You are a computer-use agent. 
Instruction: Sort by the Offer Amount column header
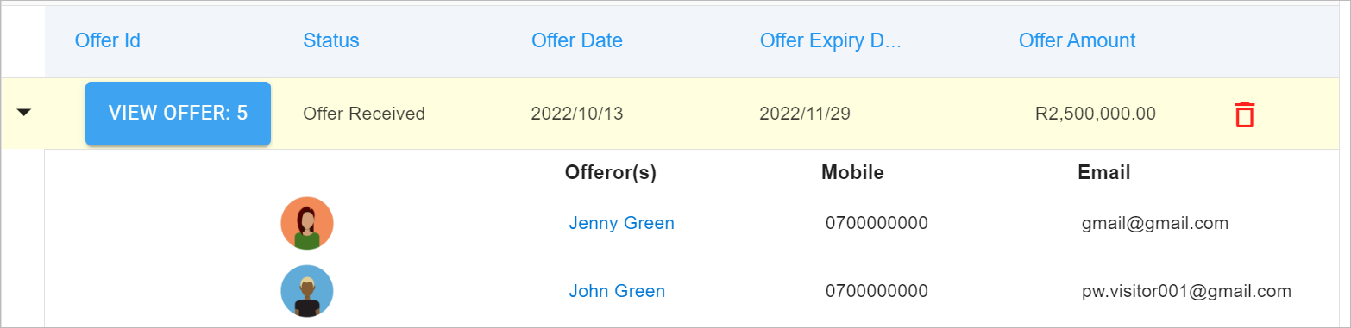pyautogui.click(x=1077, y=40)
